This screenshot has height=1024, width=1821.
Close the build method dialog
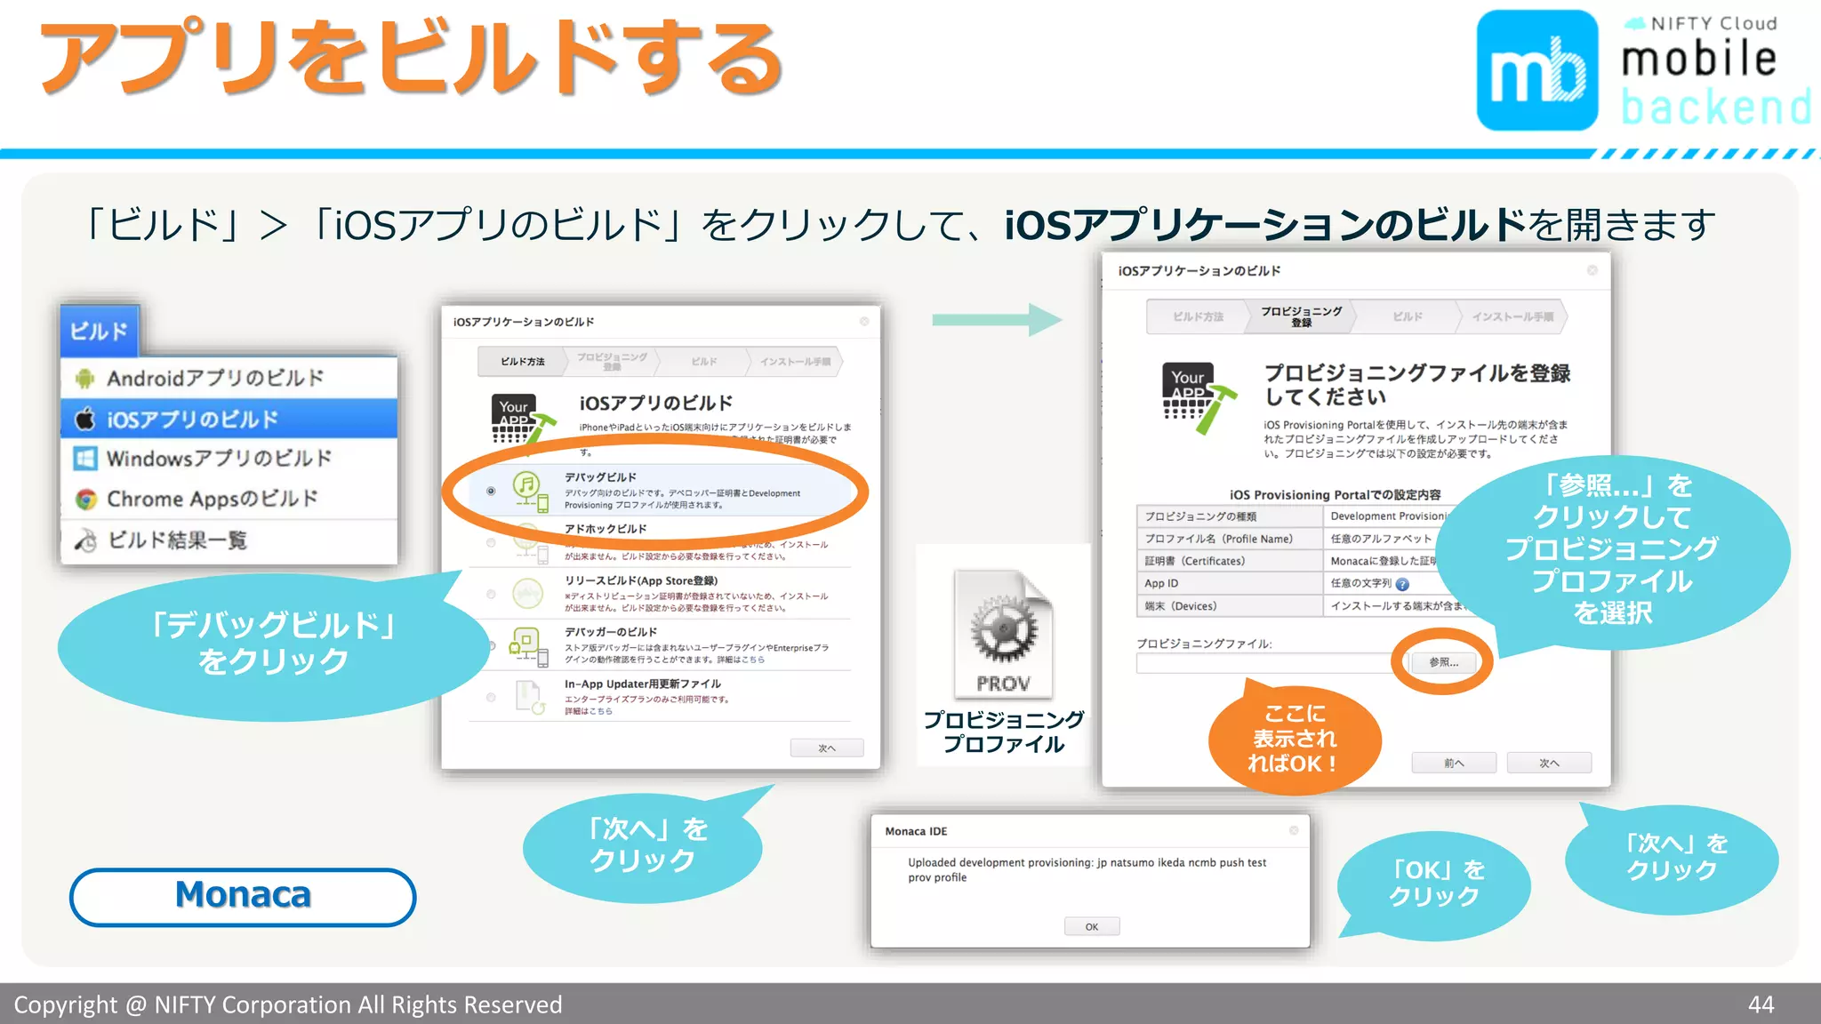(864, 322)
